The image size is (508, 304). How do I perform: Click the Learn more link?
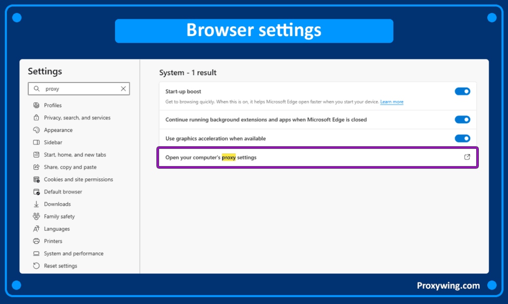391,102
